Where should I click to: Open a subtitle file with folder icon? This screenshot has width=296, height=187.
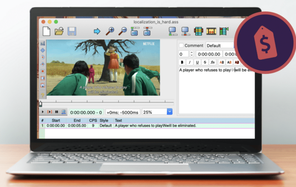click(x=59, y=31)
